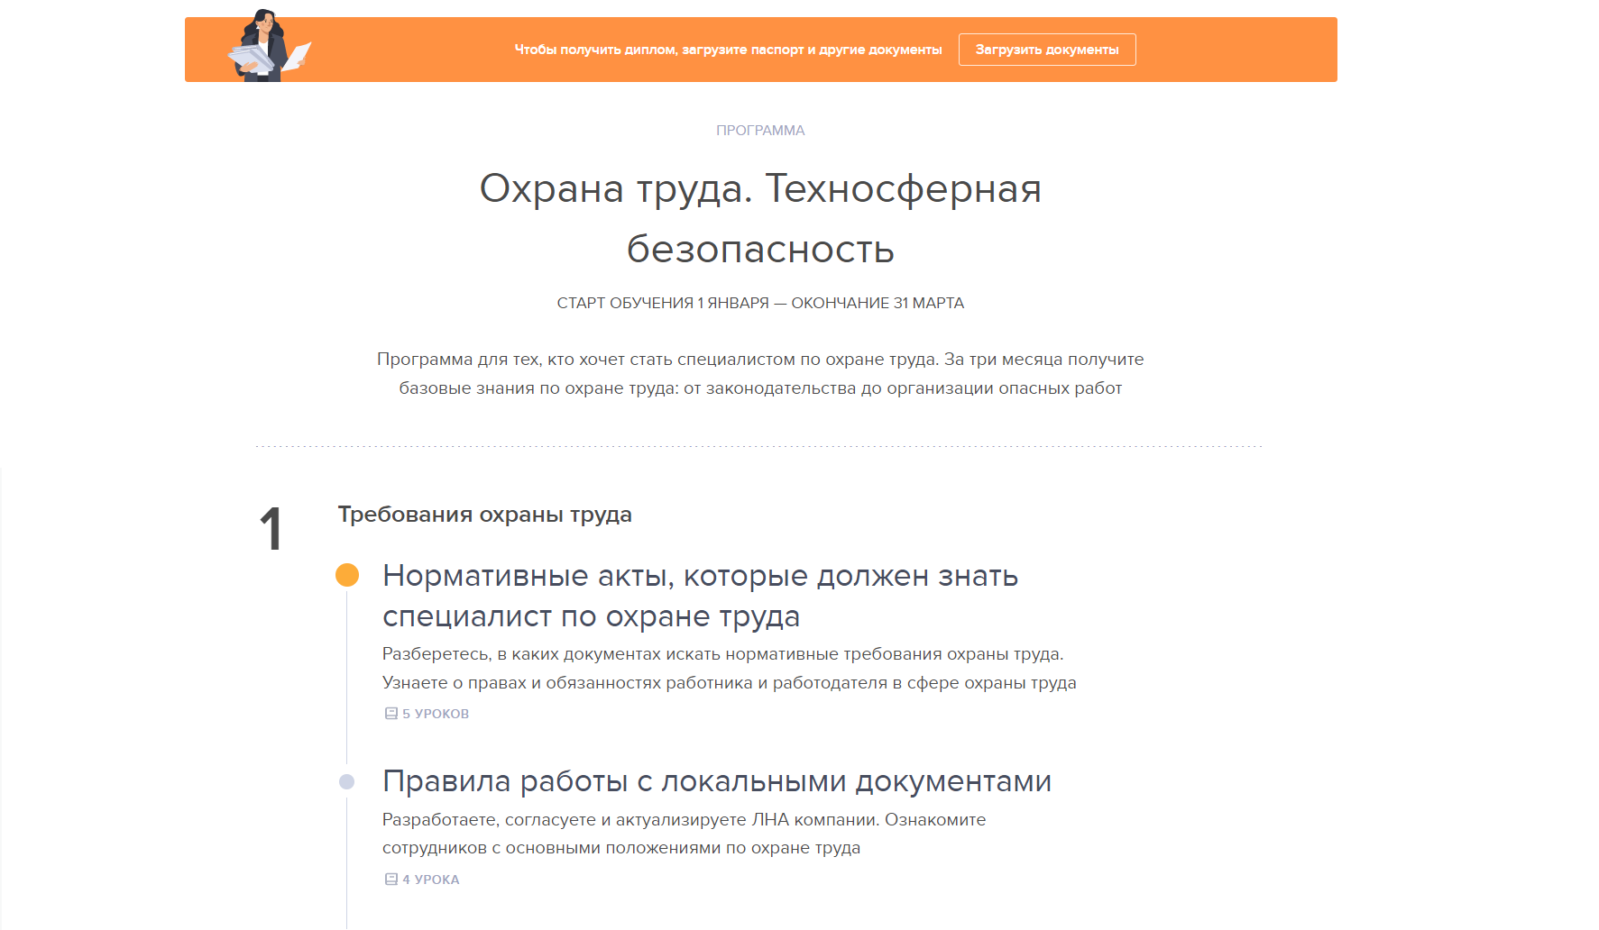The image size is (1599, 930).
Task: Click the banner text about getting the diploma
Action: point(728,50)
